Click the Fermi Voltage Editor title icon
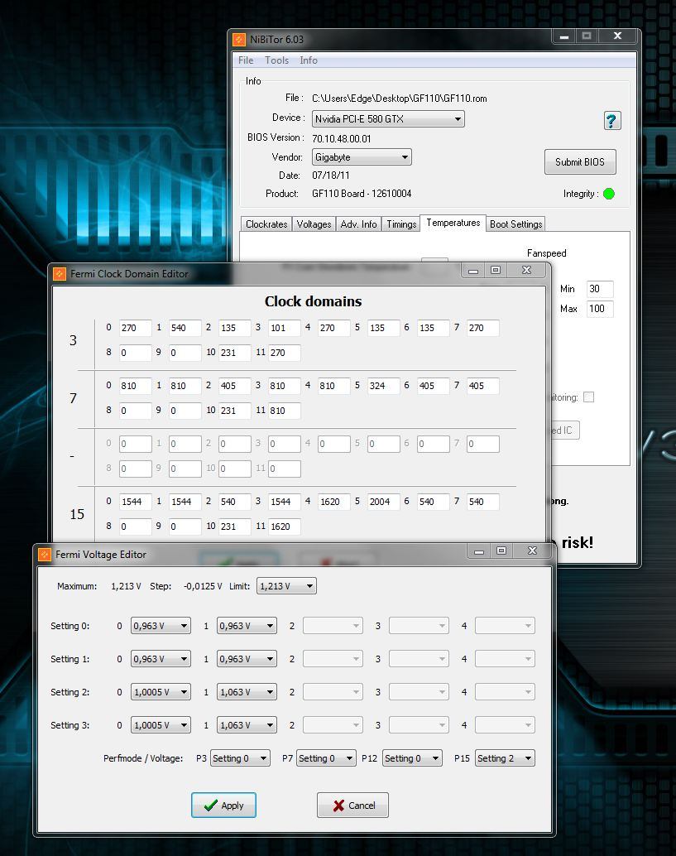676x856 pixels. click(44, 554)
